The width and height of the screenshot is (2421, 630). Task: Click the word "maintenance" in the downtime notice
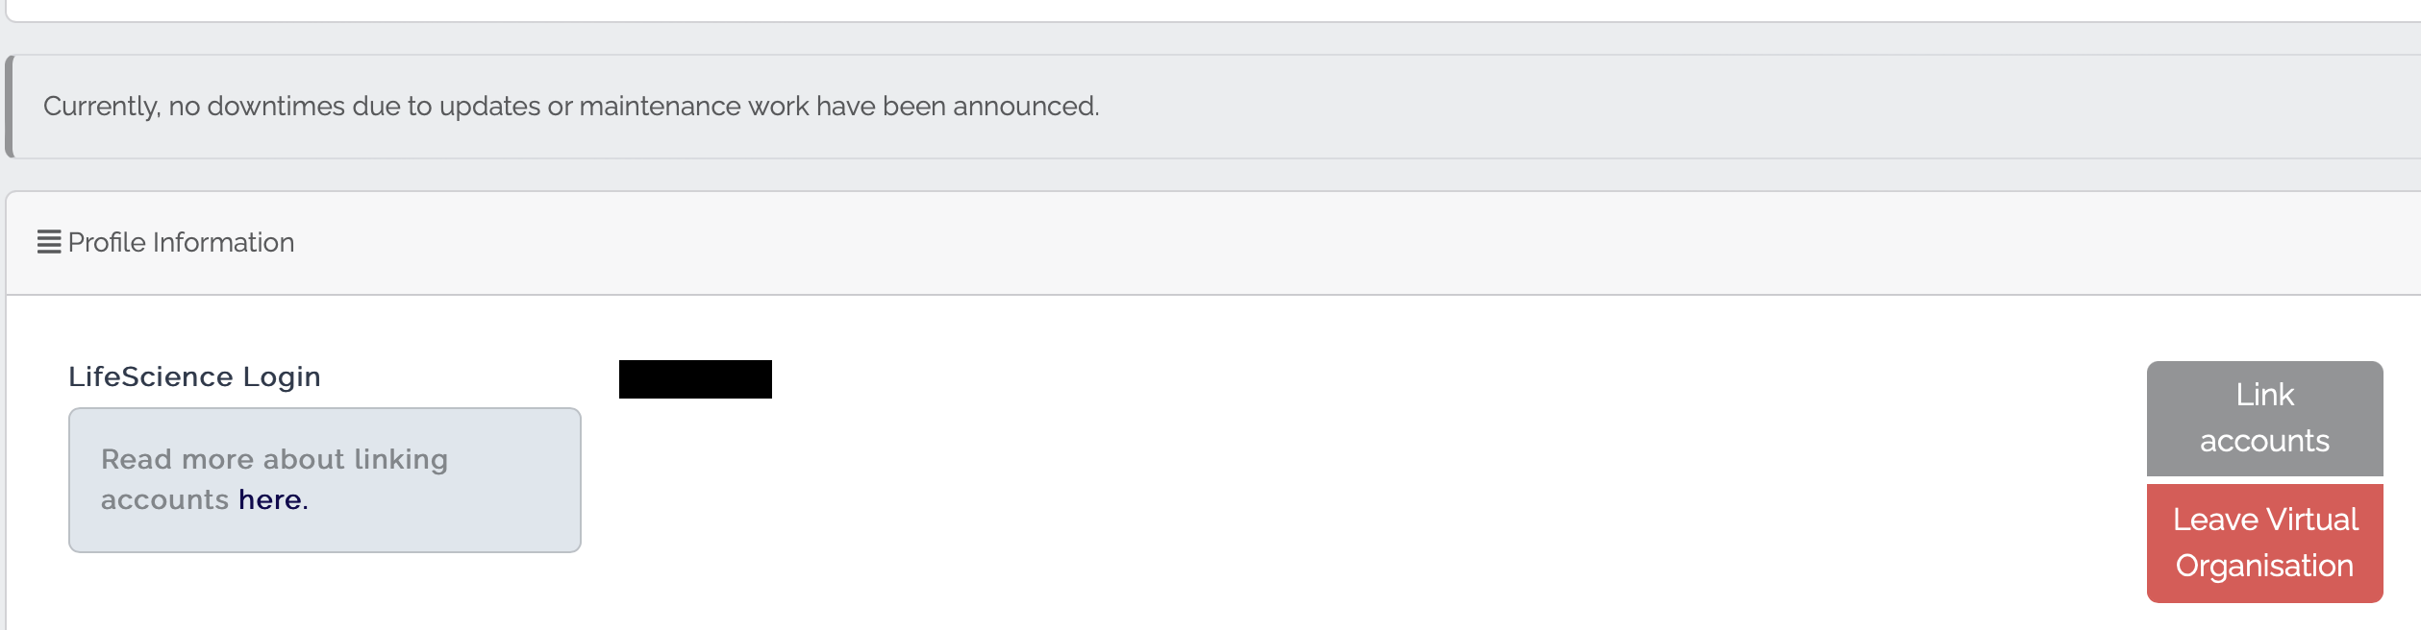(x=660, y=106)
